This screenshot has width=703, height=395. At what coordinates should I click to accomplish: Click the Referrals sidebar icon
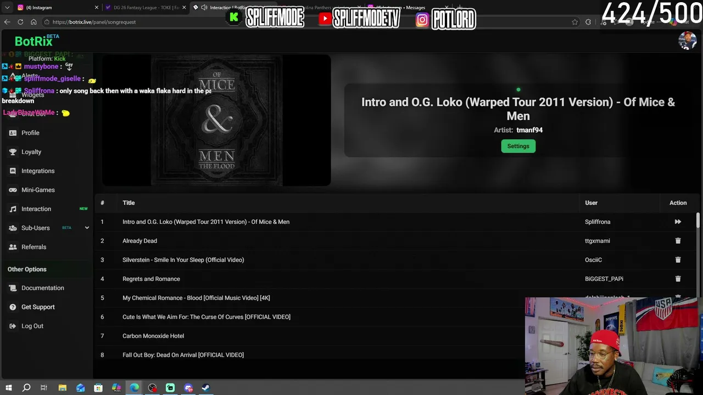(13, 247)
